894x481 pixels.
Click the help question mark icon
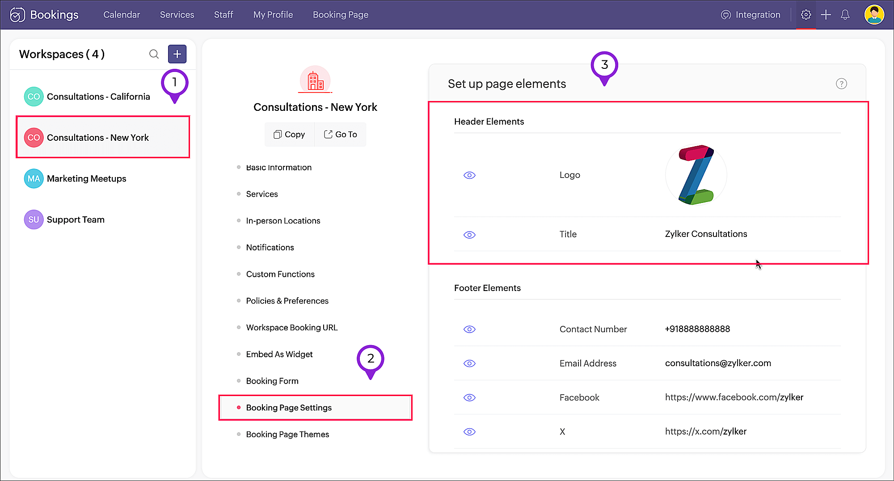click(x=841, y=84)
